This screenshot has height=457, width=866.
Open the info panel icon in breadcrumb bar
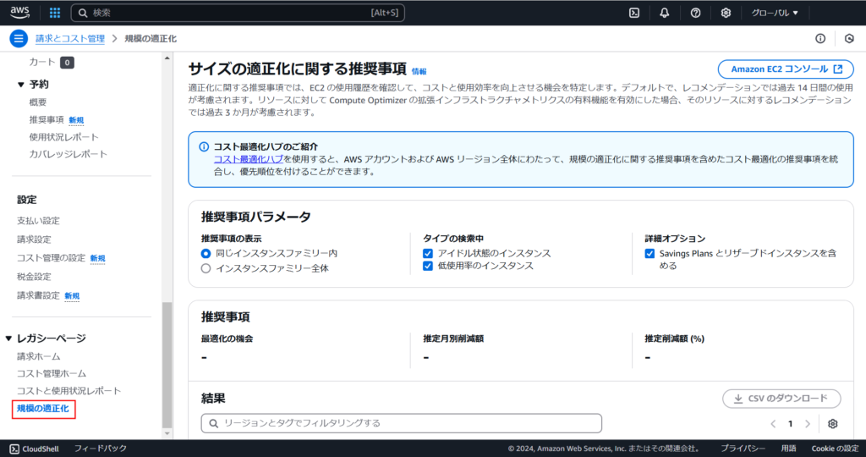[820, 39]
